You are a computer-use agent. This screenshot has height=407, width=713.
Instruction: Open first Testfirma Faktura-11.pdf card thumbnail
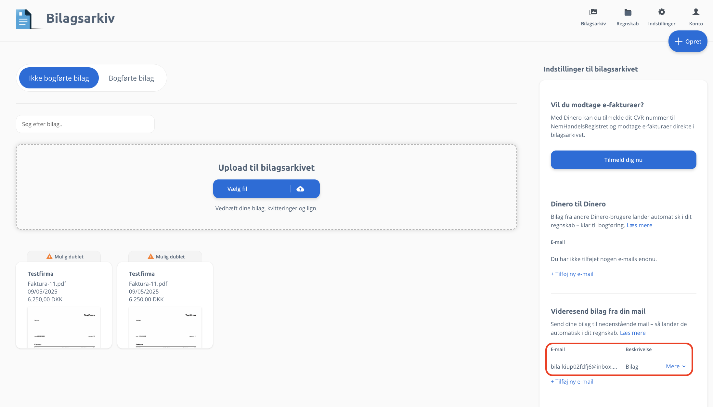pyautogui.click(x=64, y=328)
